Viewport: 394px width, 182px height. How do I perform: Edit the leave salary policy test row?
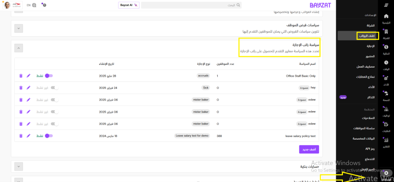28,136
